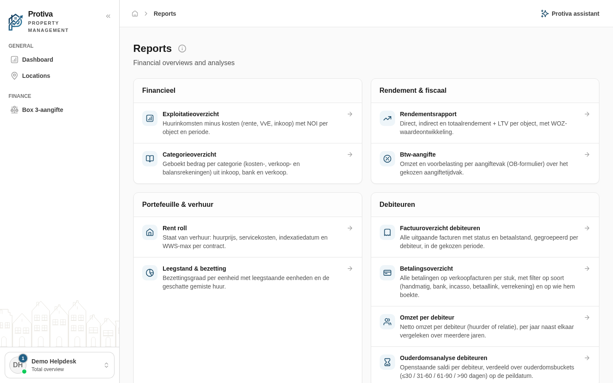This screenshot has height=383, width=613.
Task: Expand the Demo Helpdesk account switcher
Action: click(x=60, y=365)
